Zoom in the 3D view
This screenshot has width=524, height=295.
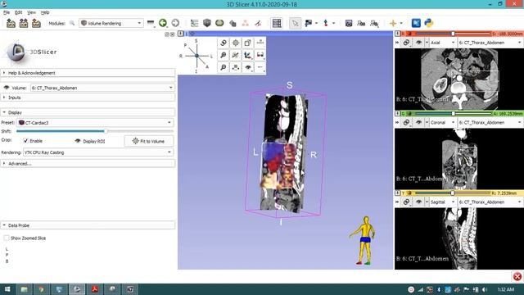pos(224,55)
